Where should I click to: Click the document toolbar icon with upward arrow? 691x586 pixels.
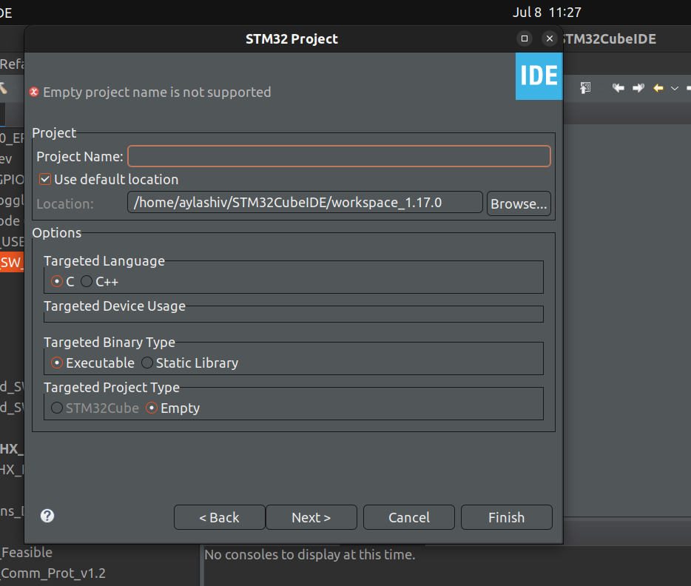point(585,88)
